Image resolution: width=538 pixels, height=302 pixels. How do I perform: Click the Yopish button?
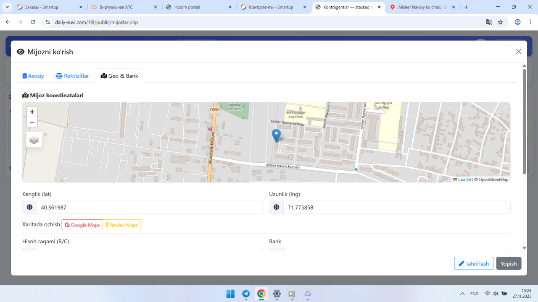(509, 263)
